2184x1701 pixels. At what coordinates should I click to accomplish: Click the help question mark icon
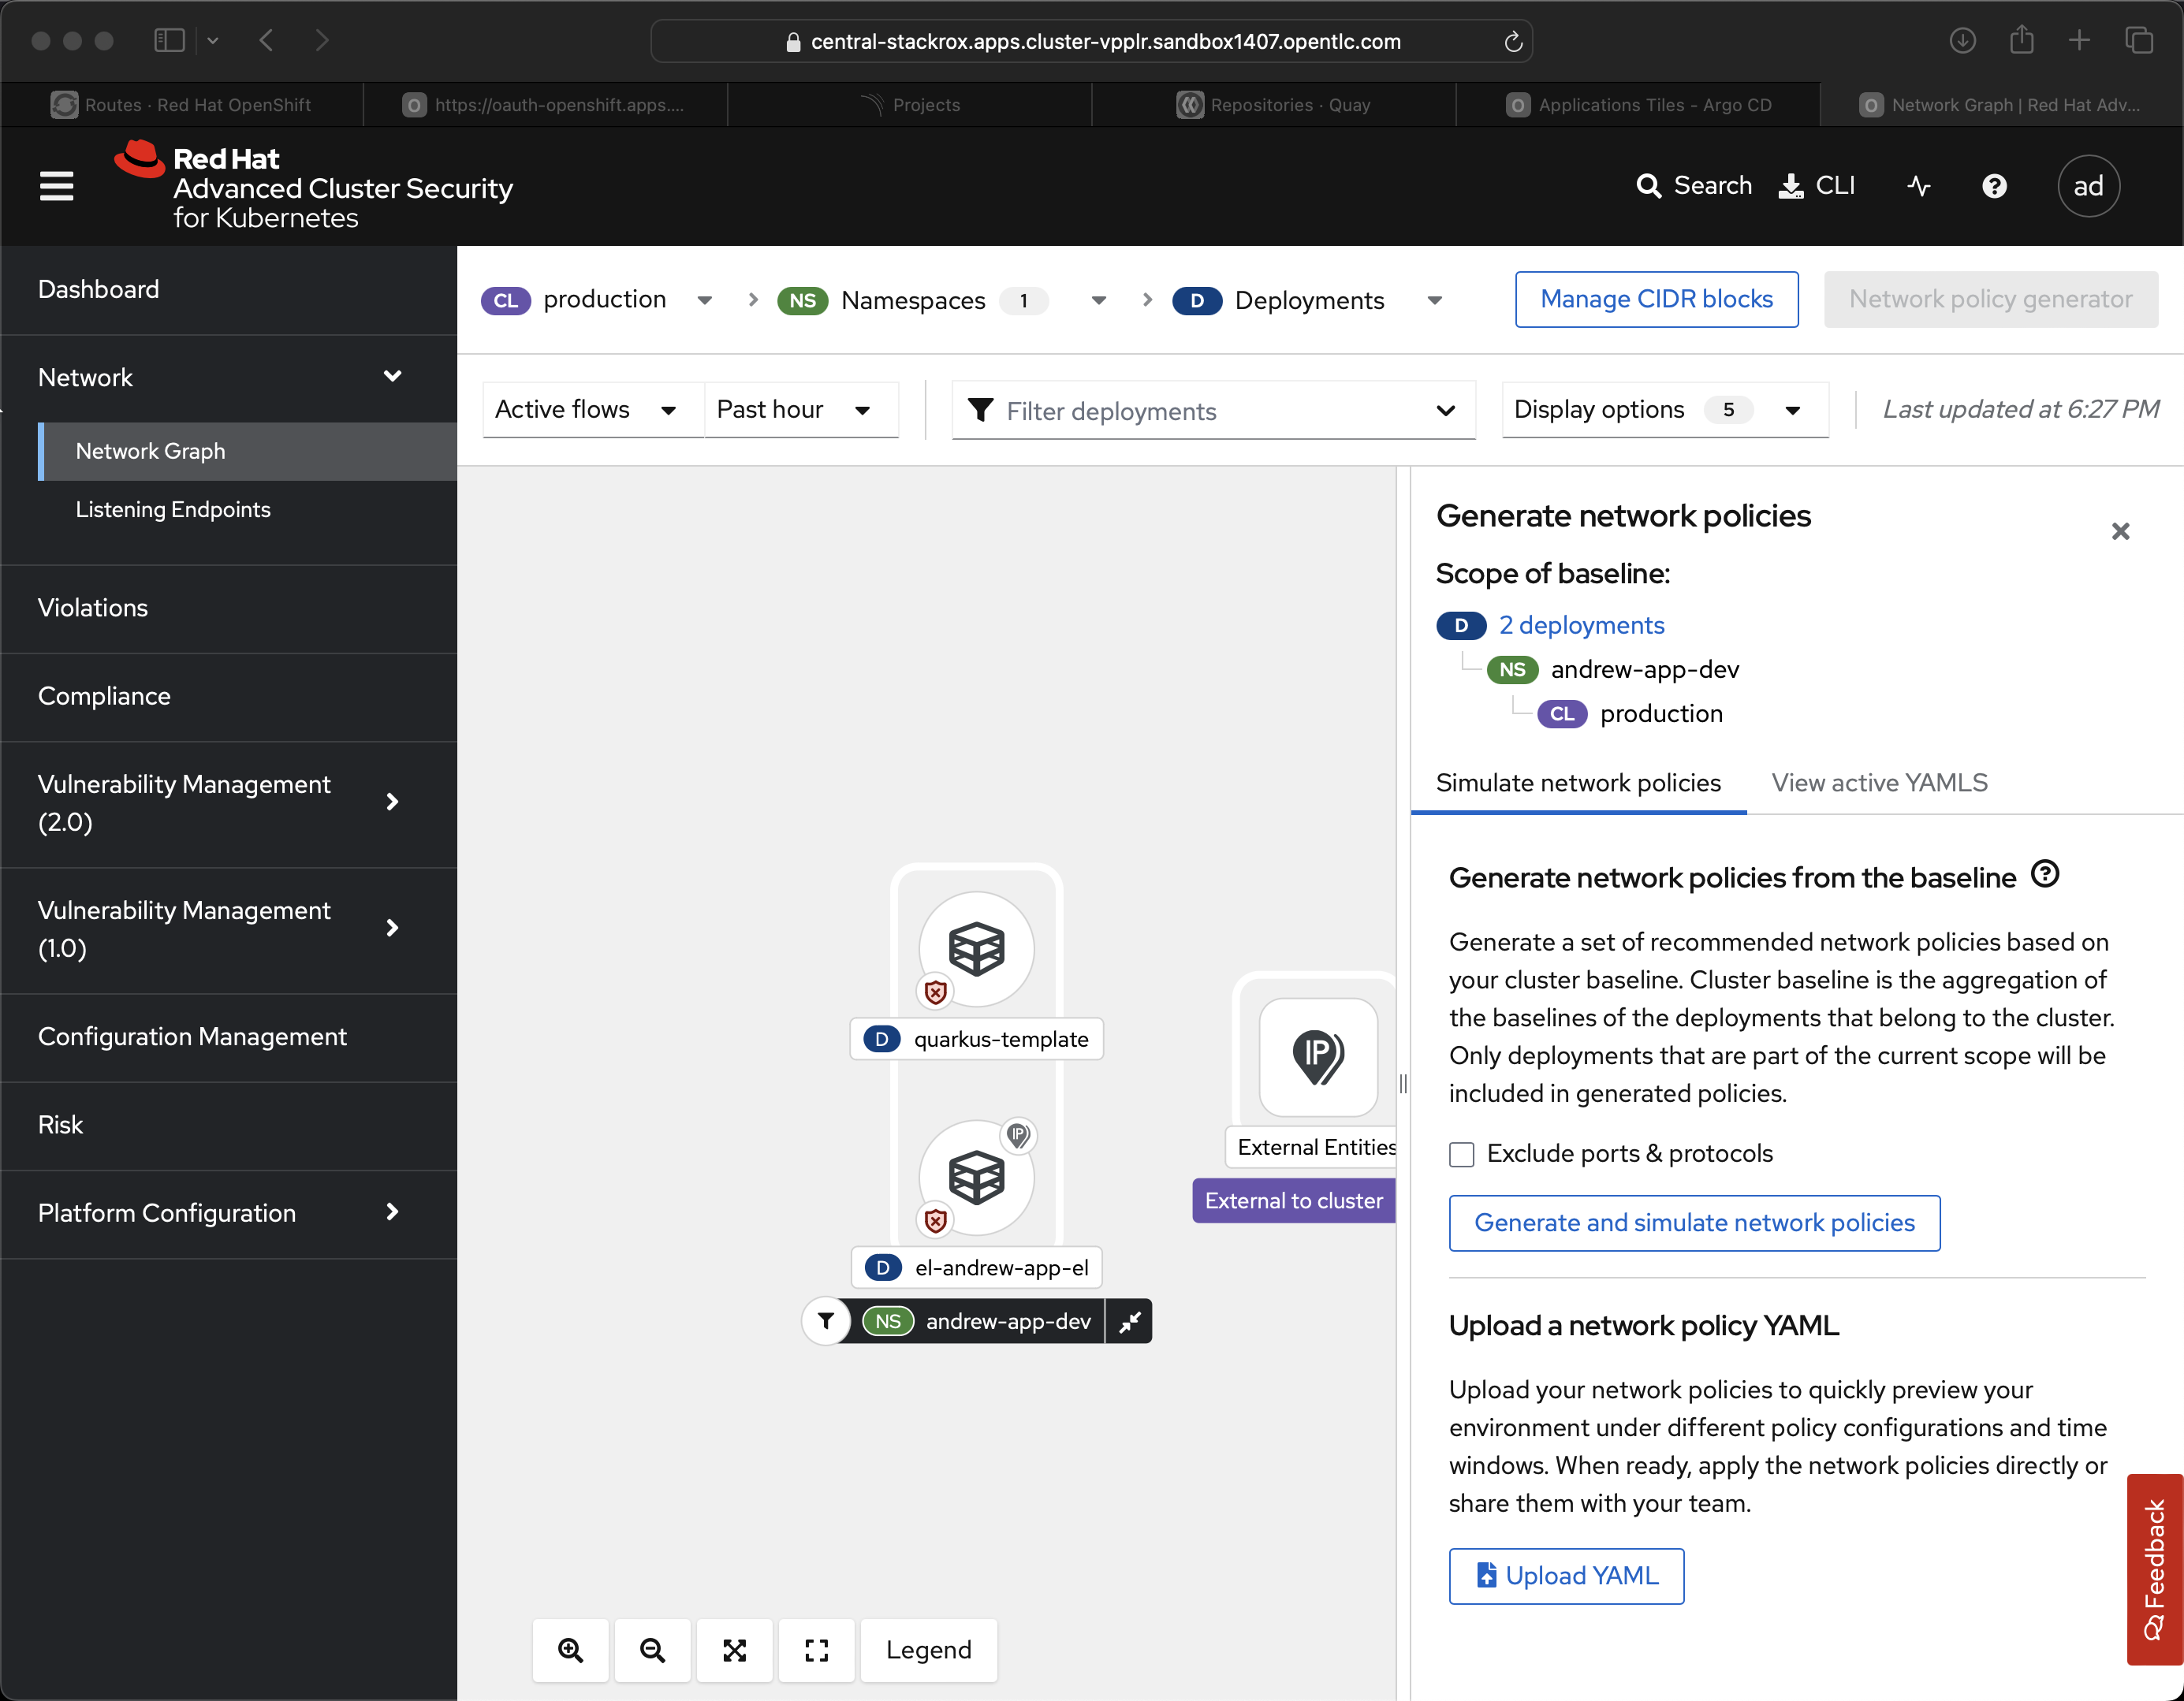coord(1994,186)
